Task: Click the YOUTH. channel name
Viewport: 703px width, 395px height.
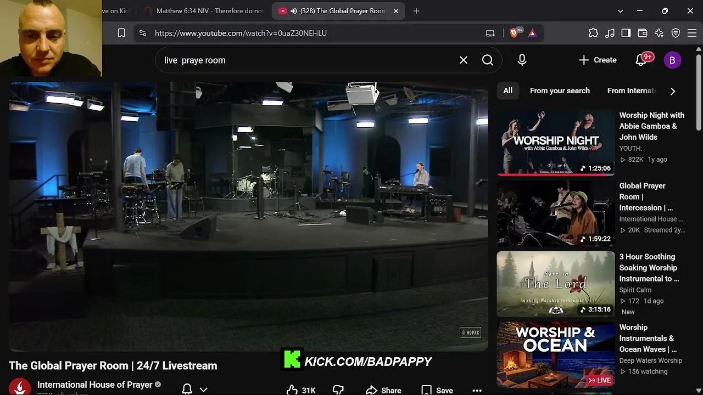Action: click(631, 148)
